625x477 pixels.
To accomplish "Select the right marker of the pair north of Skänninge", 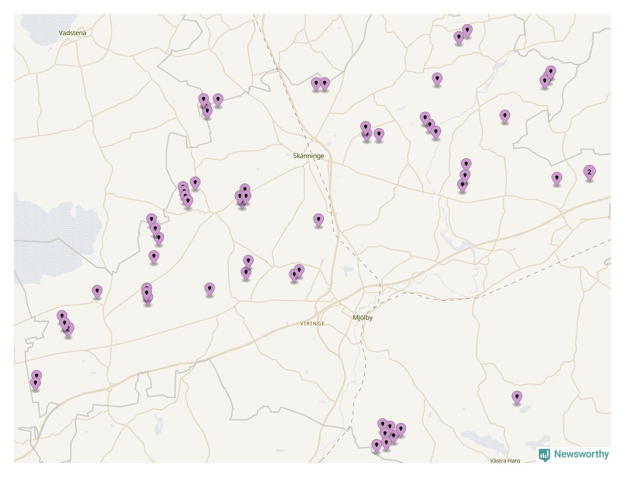I will tap(325, 84).
